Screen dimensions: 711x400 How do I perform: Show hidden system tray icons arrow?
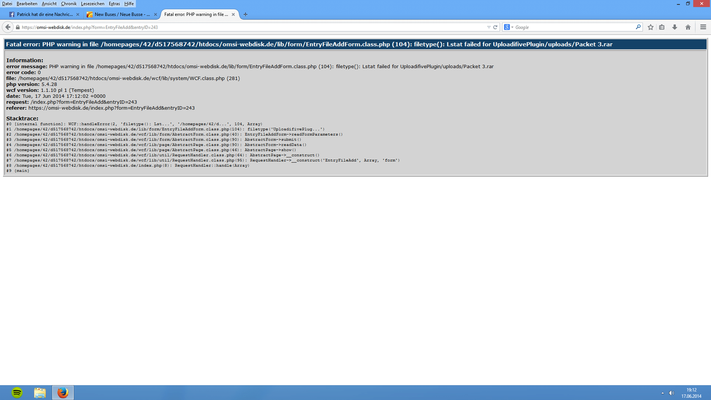point(662,393)
